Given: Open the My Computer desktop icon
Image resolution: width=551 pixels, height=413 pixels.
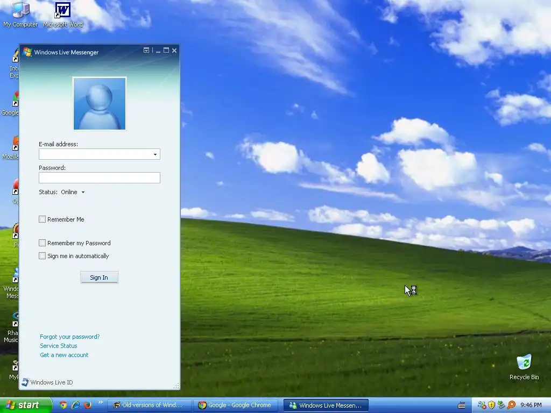Looking at the screenshot, I should [x=20, y=14].
